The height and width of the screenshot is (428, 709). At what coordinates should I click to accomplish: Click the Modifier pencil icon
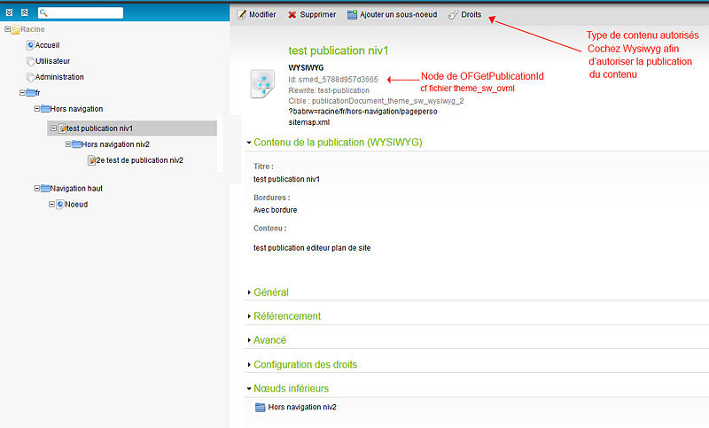[242, 14]
